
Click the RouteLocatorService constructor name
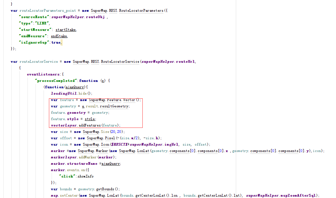(120, 62)
